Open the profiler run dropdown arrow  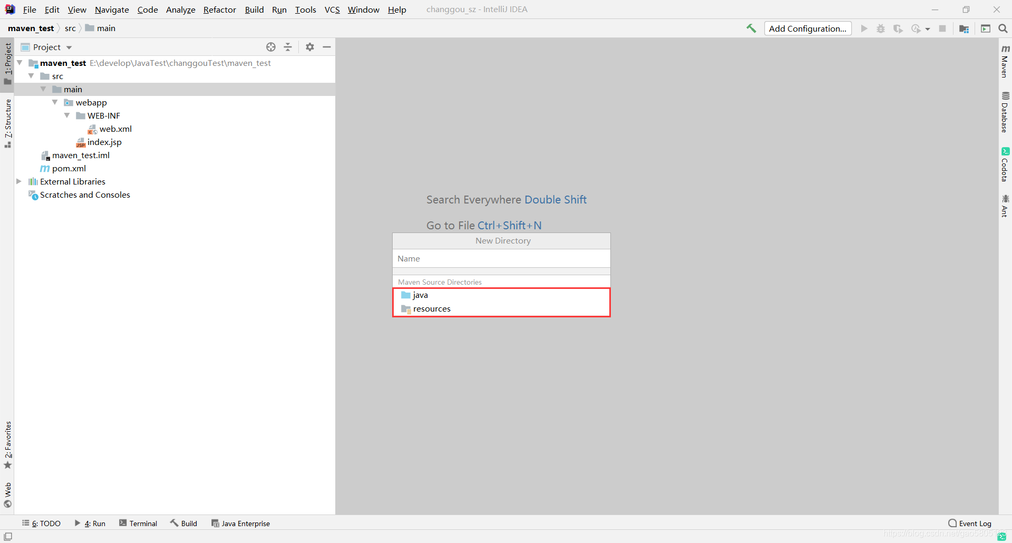(928, 29)
